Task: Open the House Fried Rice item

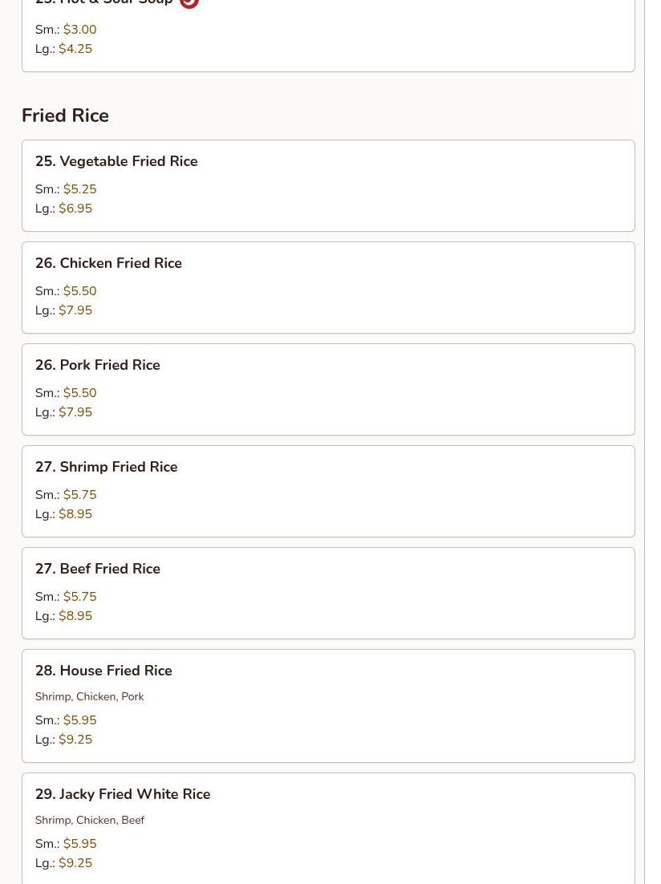Action: tap(328, 706)
